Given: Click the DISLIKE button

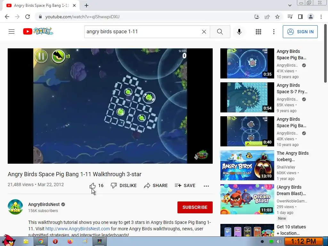Looking at the screenshot, I should click(x=124, y=185).
